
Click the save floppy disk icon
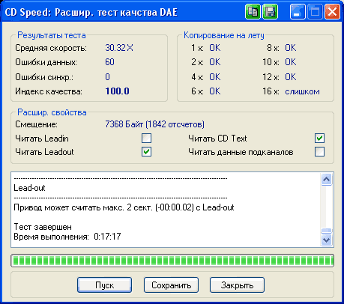270,12
